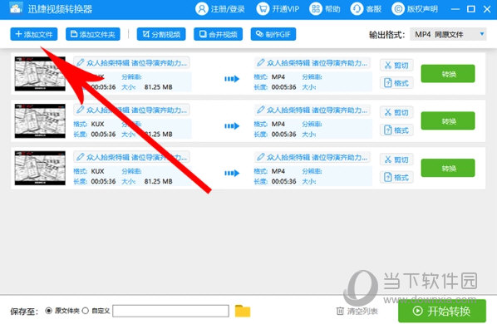Close the converter window

pos(487,9)
